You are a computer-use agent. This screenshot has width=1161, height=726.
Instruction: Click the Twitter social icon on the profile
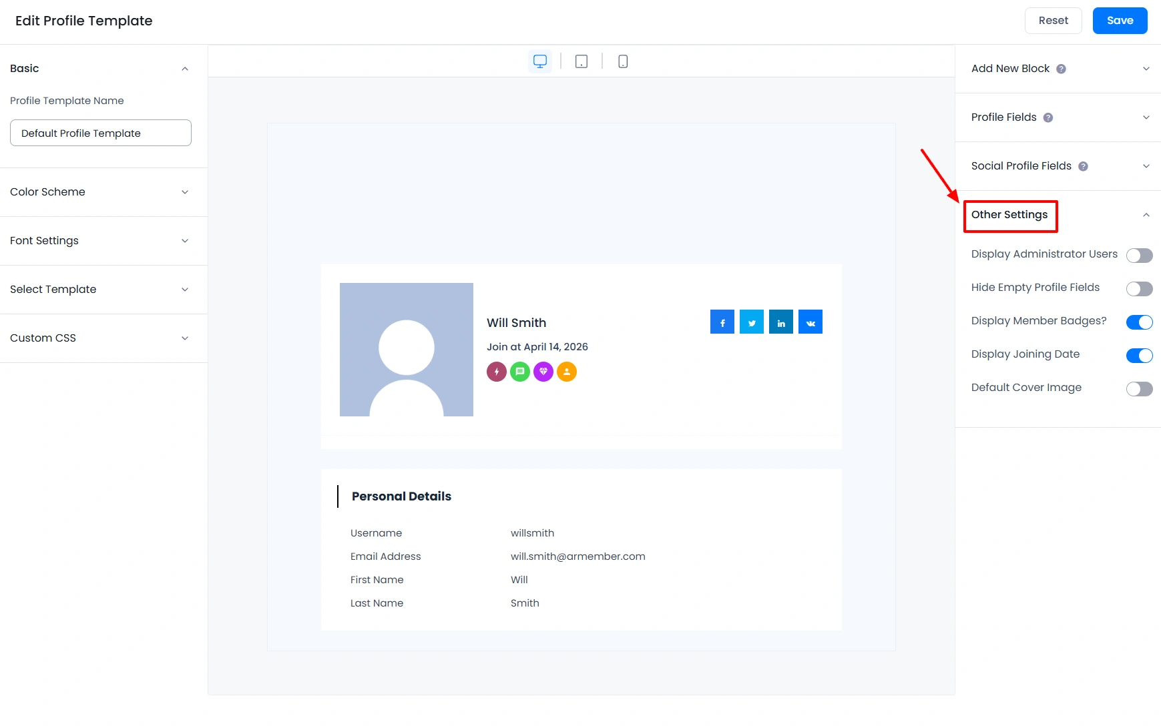[751, 321]
